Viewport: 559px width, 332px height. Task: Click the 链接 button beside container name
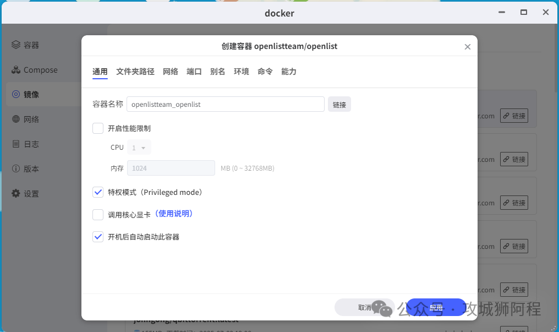click(339, 105)
